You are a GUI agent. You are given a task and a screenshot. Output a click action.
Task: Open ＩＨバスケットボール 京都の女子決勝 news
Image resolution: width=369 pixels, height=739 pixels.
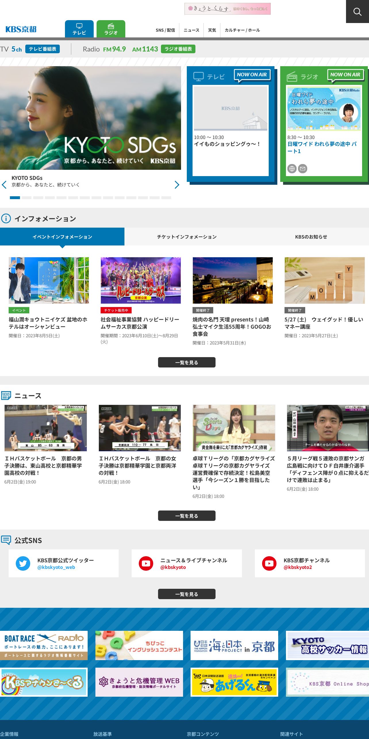coord(137,465)
